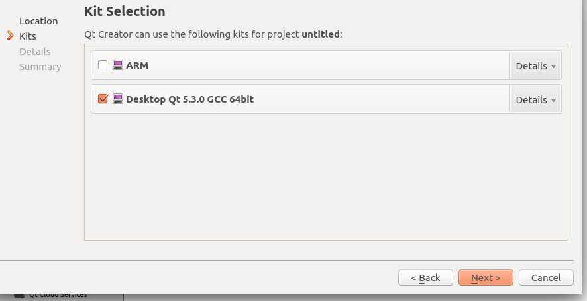
Task: Click the Desktop Qt 5.3.0 kit computer icon
Action: [118, 99]
